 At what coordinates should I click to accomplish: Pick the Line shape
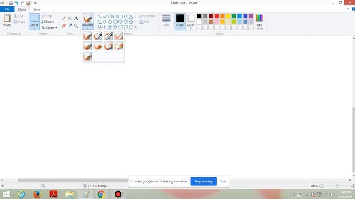click(x=99, y=17)
